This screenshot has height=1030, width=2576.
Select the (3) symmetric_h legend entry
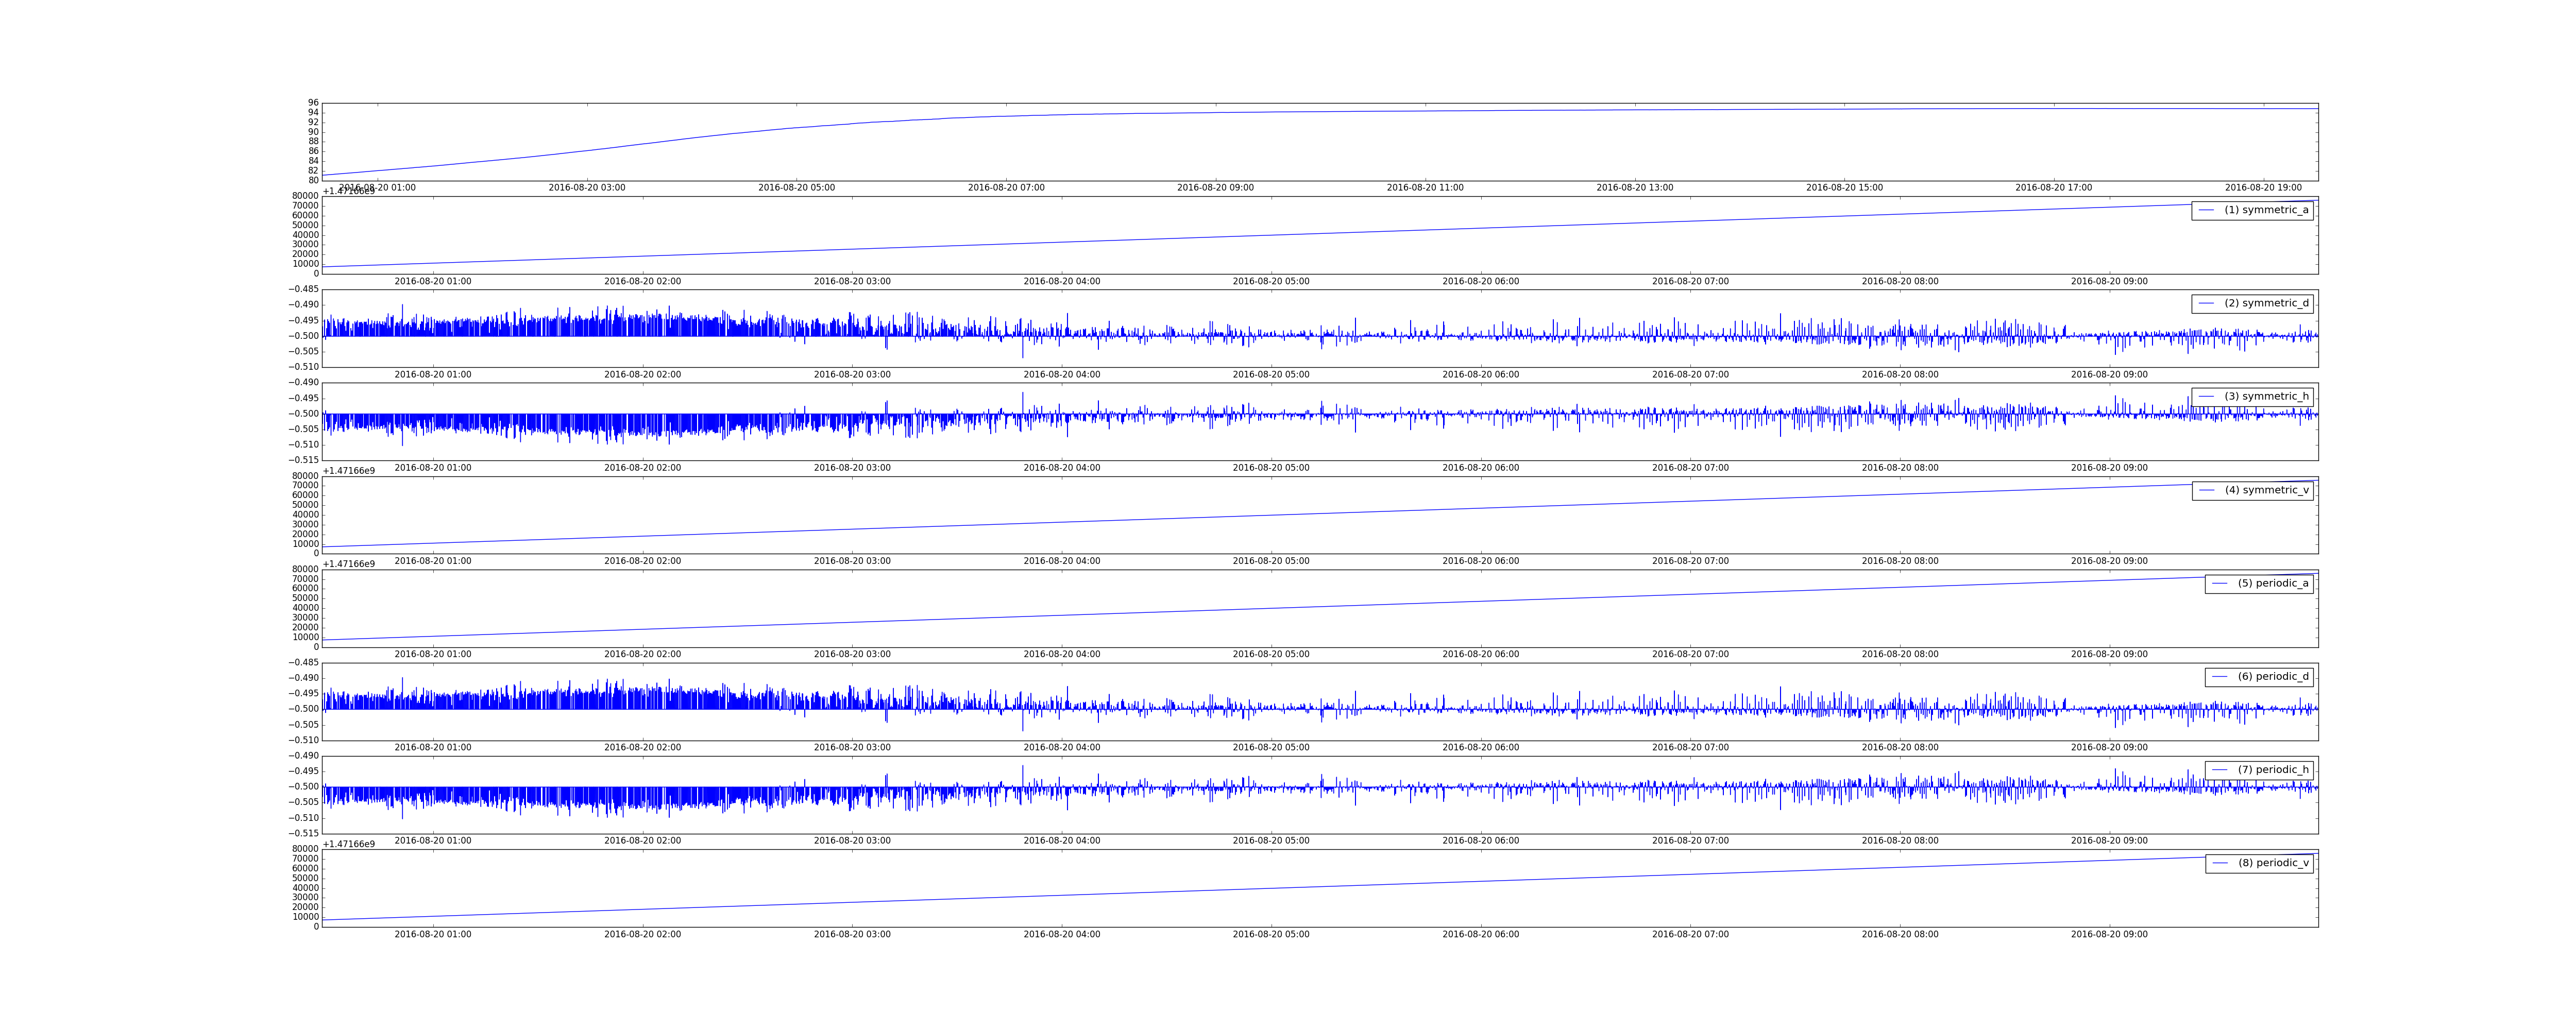click(x=2266, y=396)
